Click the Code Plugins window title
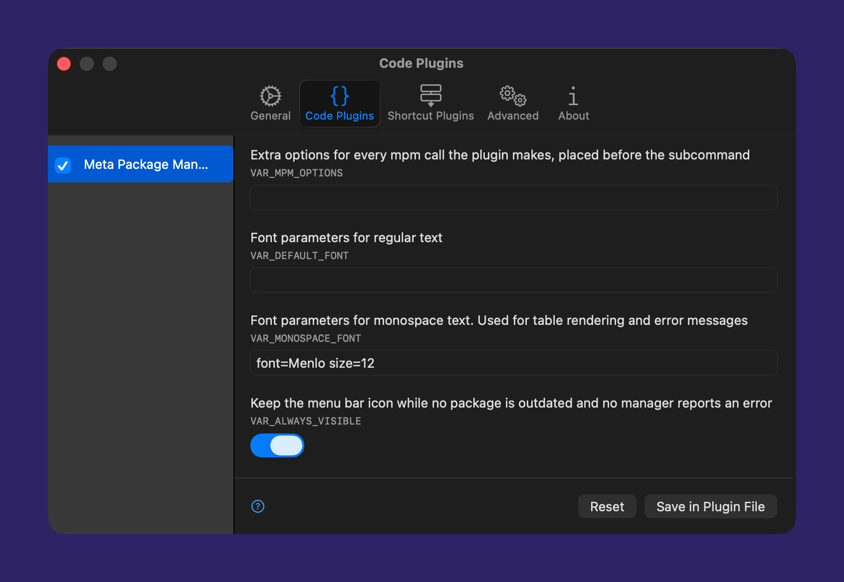This screenshot has height=582, width=844. pyautogui.click(x=422, y=63)
